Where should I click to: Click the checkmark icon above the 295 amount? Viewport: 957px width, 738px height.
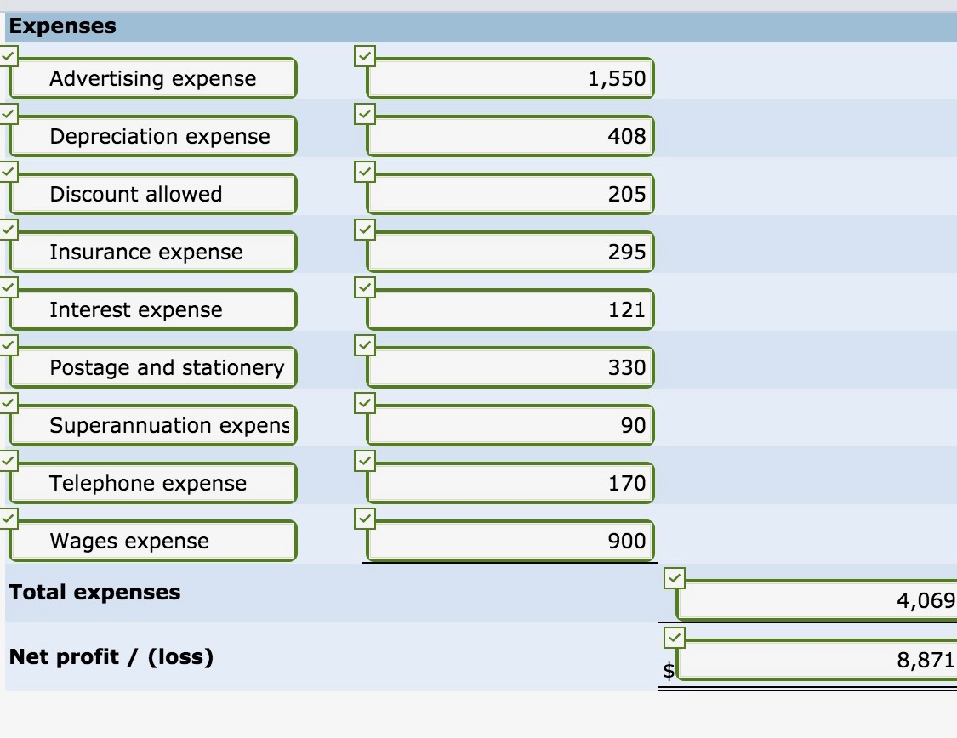(365, 230)
